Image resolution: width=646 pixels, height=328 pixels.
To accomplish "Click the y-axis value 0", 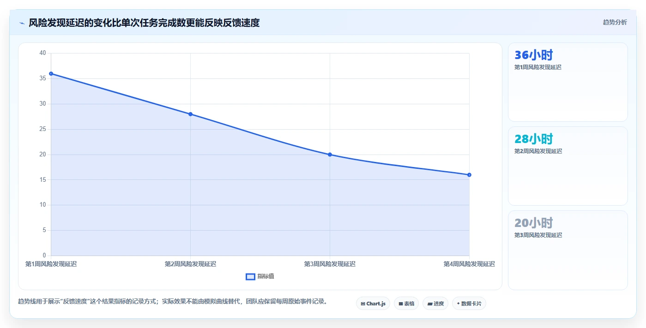I will (44, 256).
